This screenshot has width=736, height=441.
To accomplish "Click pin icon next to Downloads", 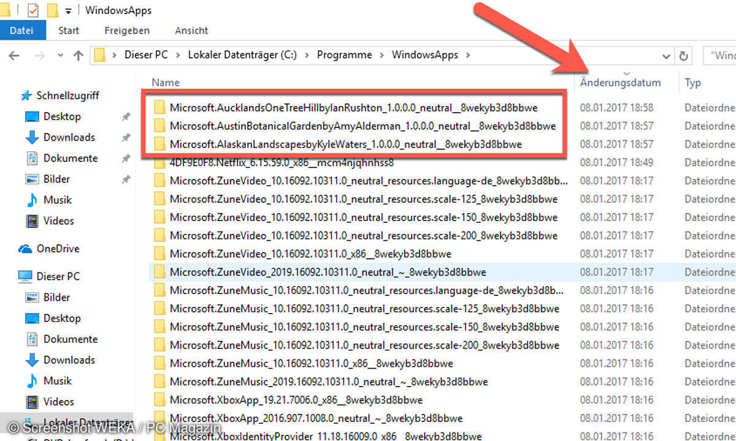I will click(x=126, y=137).
